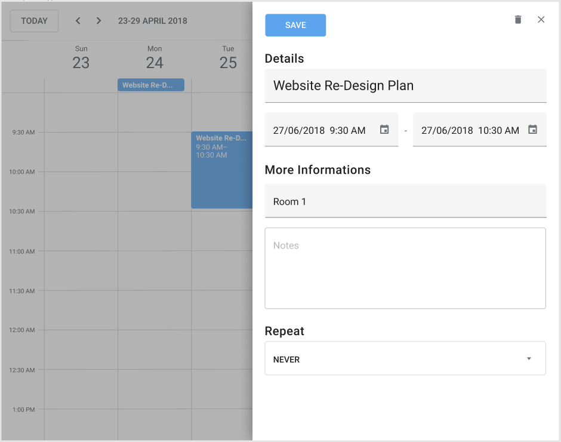The image size is (561, 442).
Task: Click the TODAY button
Action: pyautogui.click(x=34, y=20)
